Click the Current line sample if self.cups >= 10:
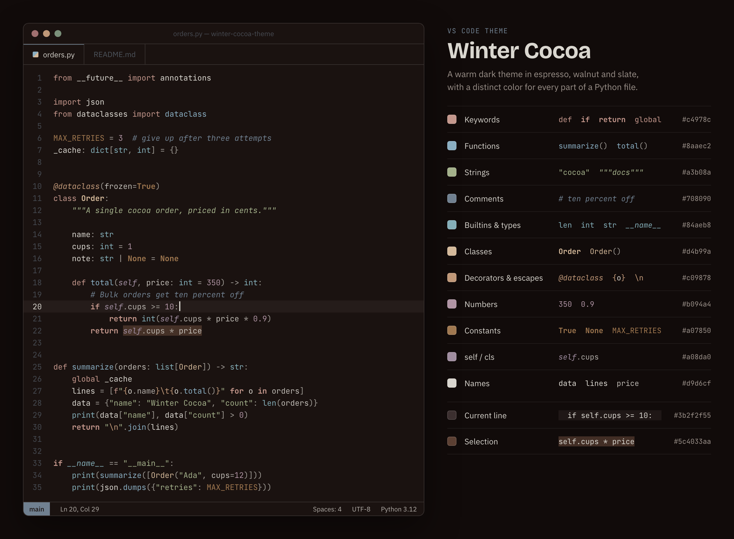Screen dimensions: 734x539 pos(610,415)
